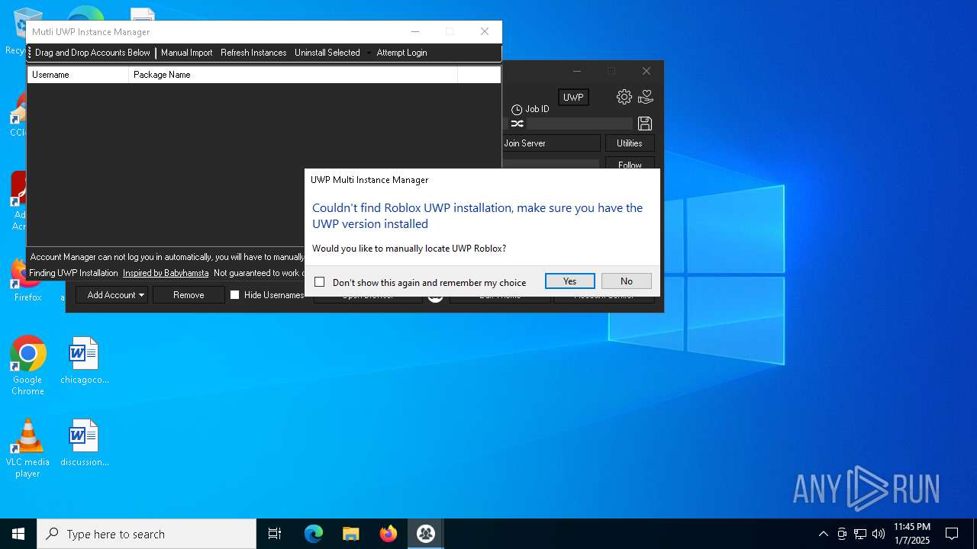Show hidden system tray icons

(x=823, y=534)
